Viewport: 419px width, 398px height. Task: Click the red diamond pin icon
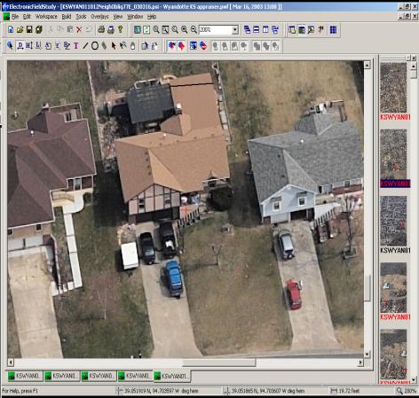pos(181,46)
